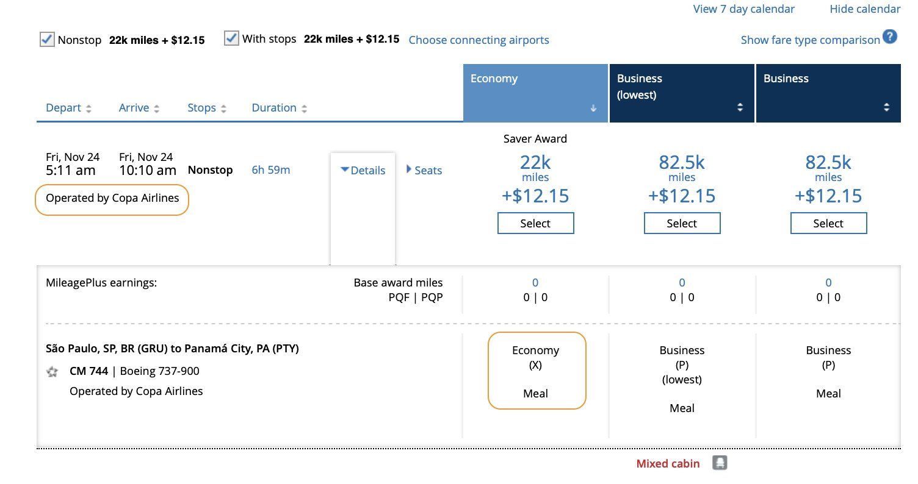918x484 pixels.
Task: Click the Star Alliance icon beside CM 744
Action: click(x=52, y=371)
